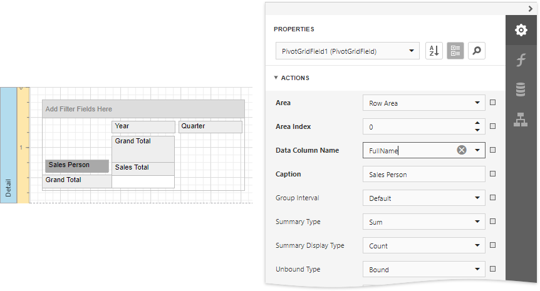The height and width of the screenshot is (291, 540).
Task: Open the Properties gear tab
Action: click(521, 30)
